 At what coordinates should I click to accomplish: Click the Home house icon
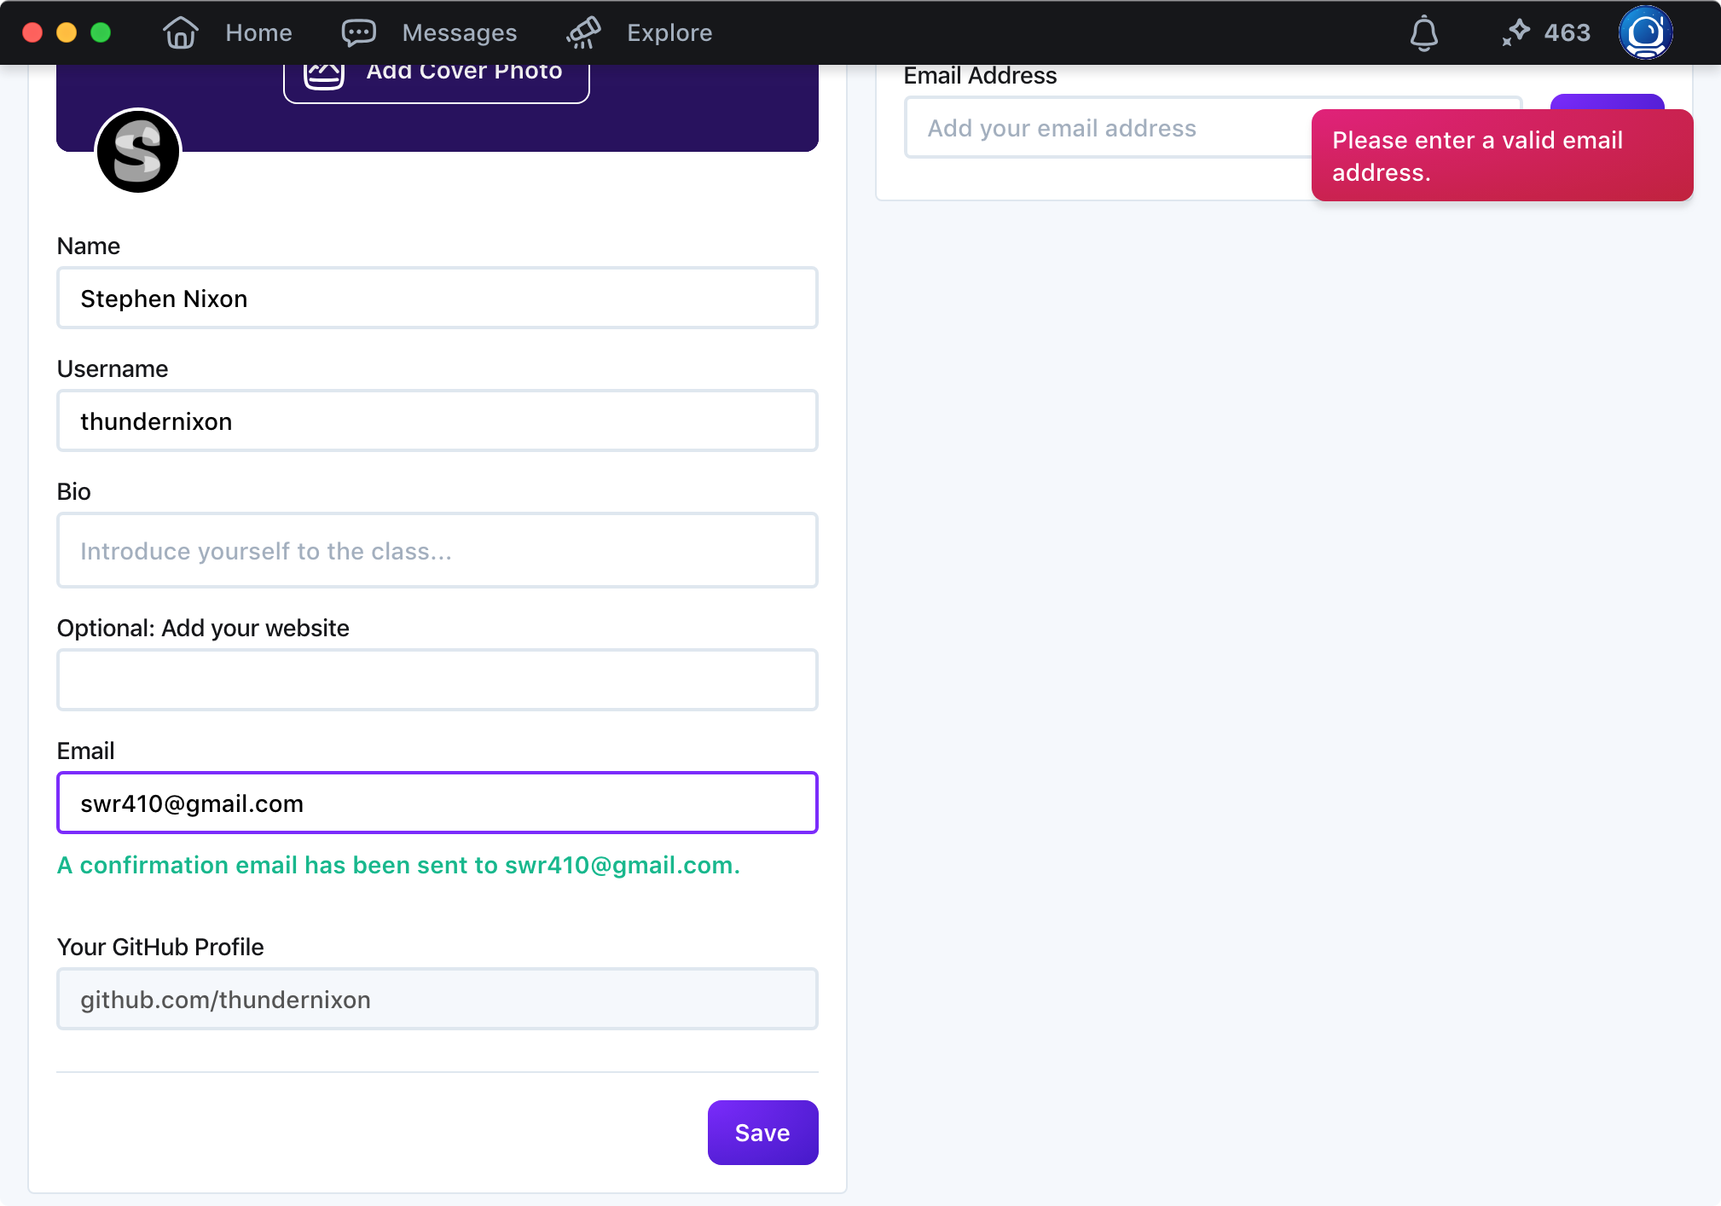click(180, 32)
